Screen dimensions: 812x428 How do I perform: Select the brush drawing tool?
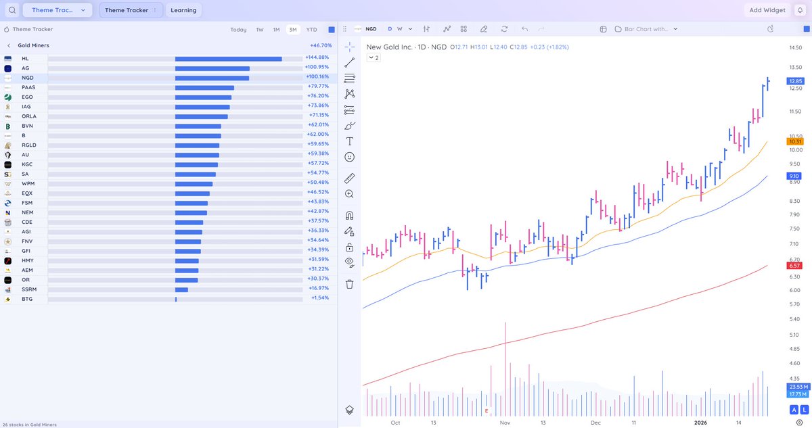349,126
